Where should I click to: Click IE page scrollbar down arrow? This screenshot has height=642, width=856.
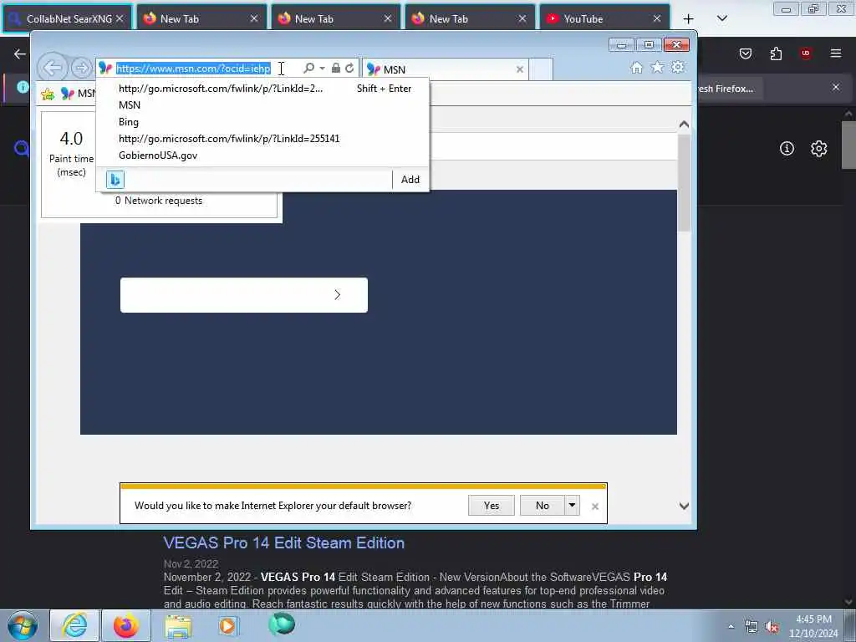pyautogui.click(x=684, y=506)
